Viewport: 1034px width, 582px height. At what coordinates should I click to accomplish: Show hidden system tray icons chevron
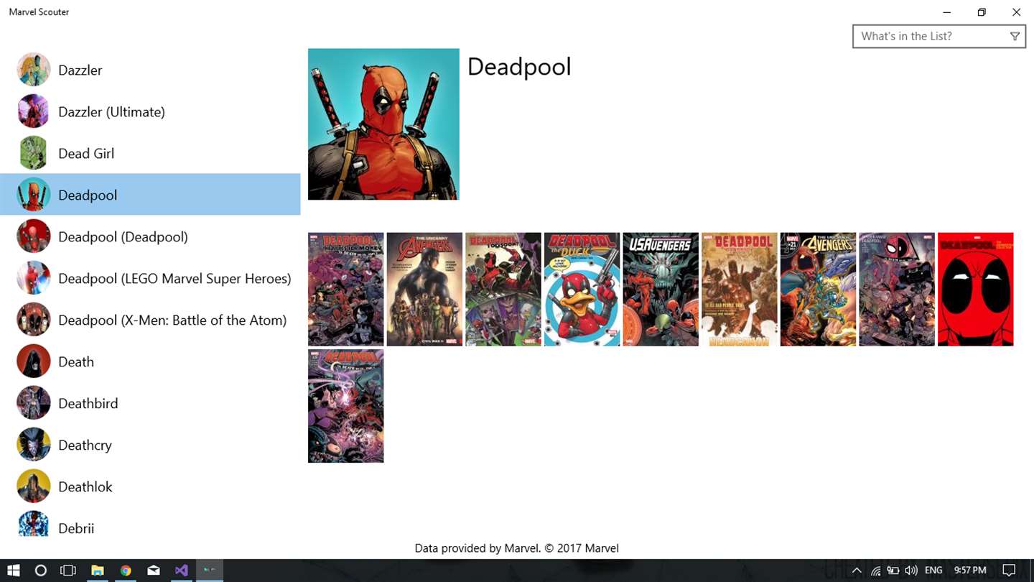(857, 571)
